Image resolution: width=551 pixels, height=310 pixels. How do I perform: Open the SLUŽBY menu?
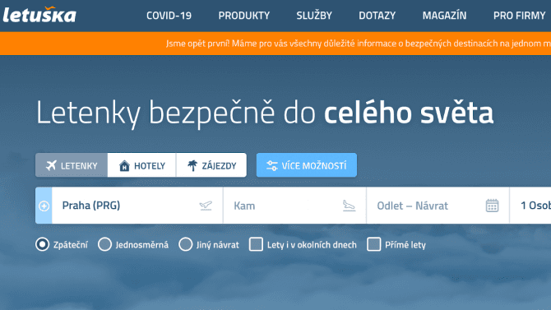tap(314, 16)
